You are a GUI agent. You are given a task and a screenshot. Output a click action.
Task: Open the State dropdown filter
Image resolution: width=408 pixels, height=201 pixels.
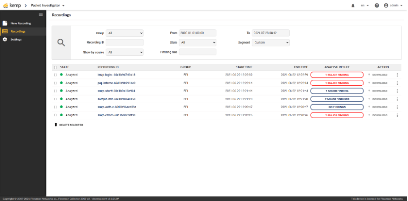point(197,42)
